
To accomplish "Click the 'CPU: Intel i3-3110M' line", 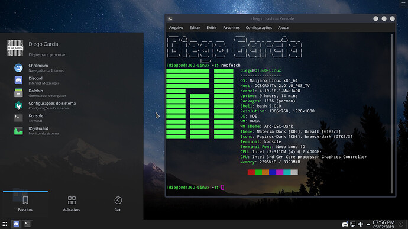I will click(x=281, y=152).
